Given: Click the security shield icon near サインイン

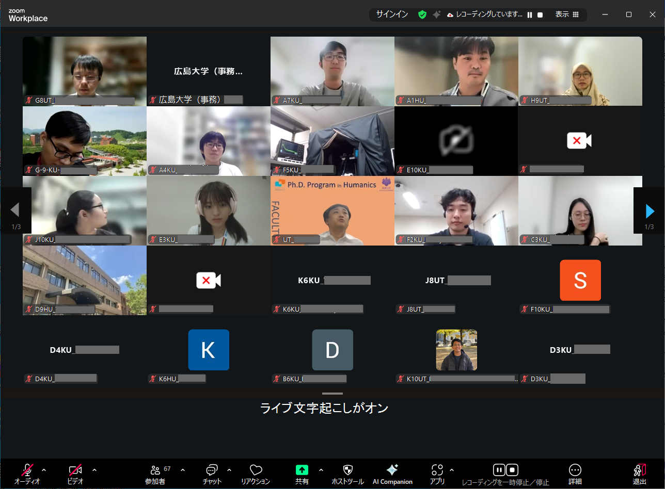Looking at the screenshot, I should point(422,14).
